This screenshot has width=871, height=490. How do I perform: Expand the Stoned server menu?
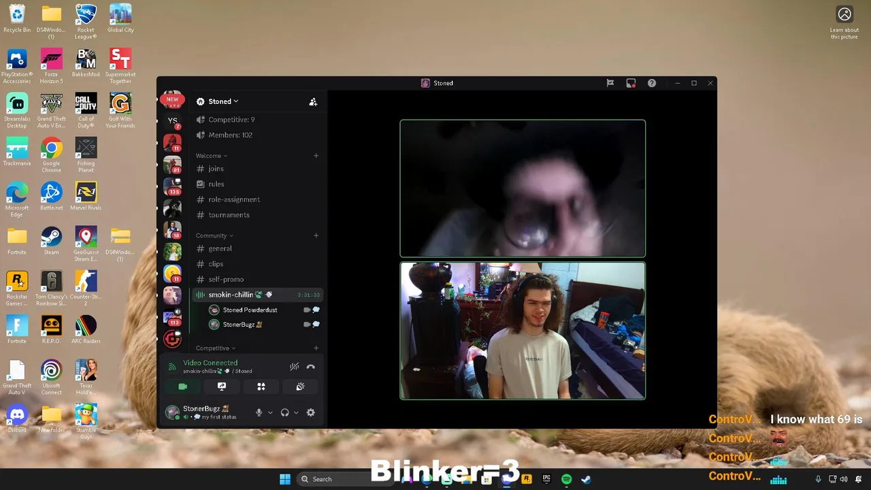coord(223,101)
